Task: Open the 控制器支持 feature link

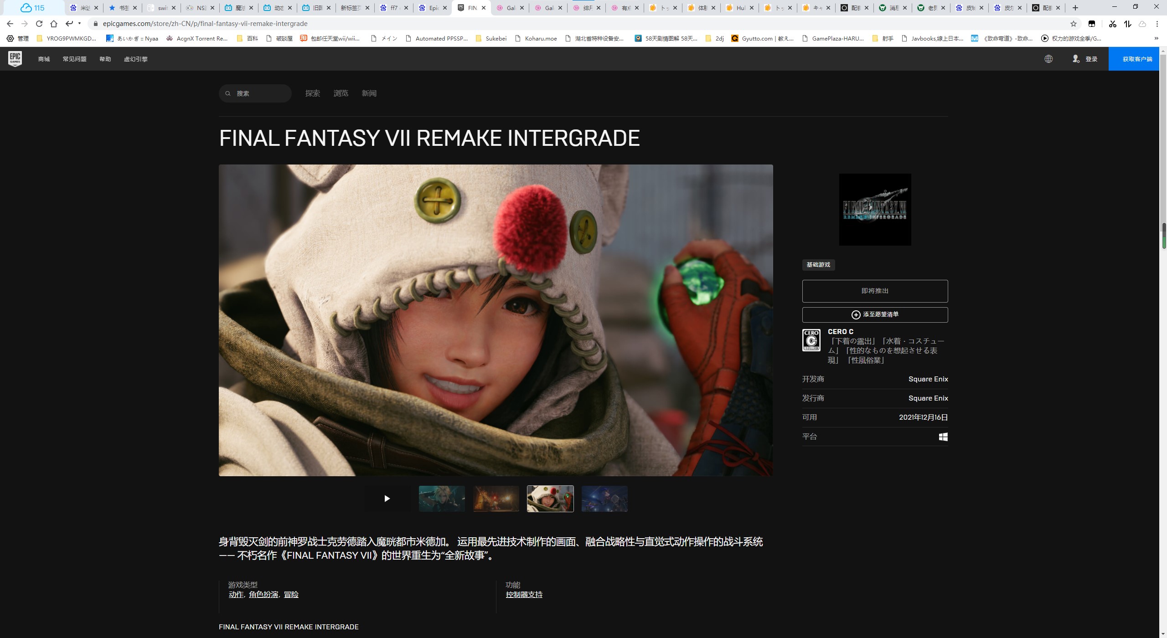Action: point(524,594)
